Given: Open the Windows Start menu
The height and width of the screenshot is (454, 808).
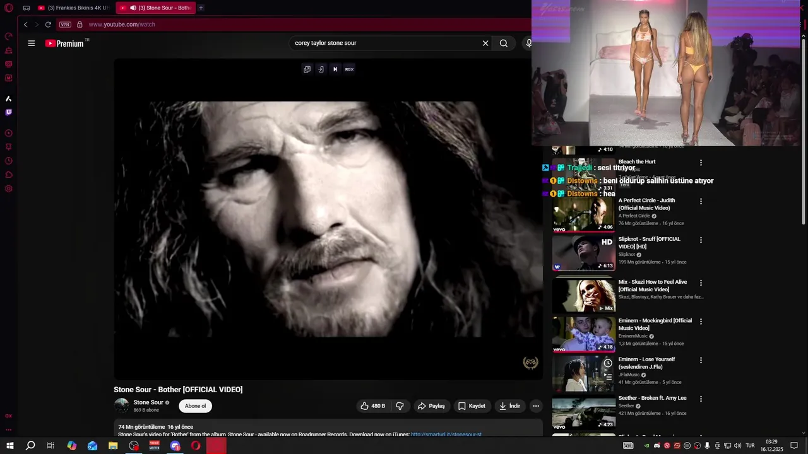Looking at the screenshot, I should 9,446.
